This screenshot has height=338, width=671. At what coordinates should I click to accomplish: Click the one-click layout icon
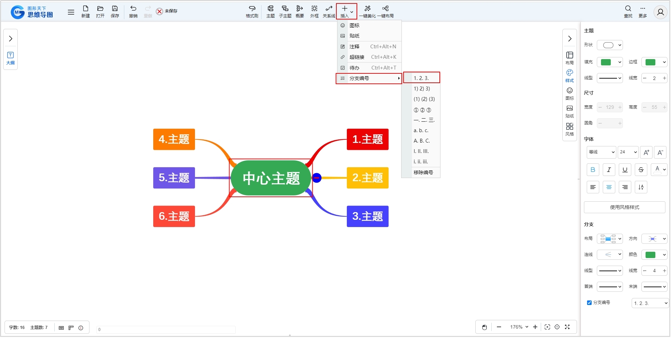pyautogui.click(x=385, y=11)
